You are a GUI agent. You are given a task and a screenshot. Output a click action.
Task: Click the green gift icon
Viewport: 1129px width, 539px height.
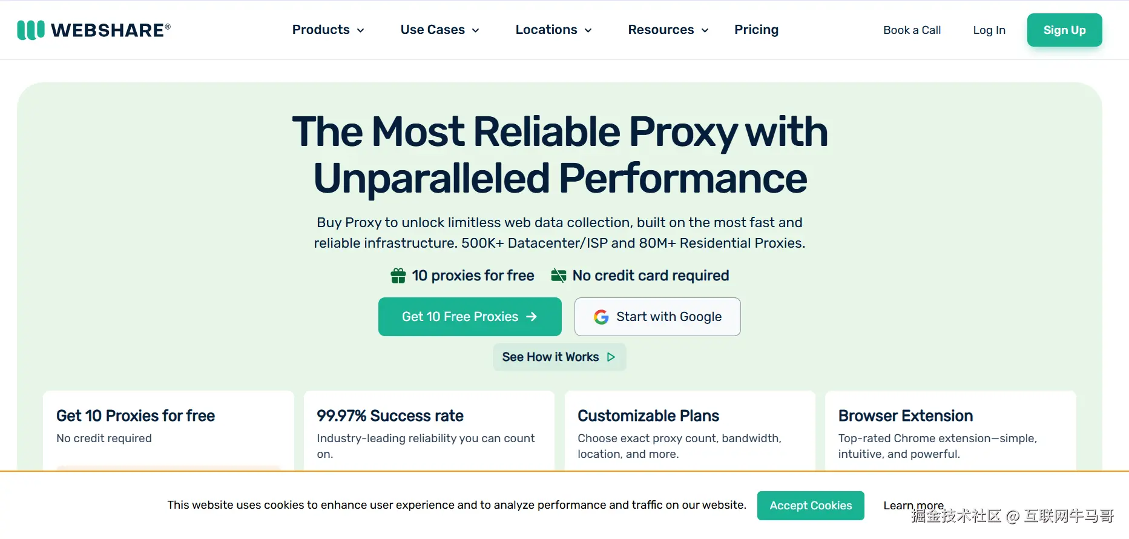[398, 276]
